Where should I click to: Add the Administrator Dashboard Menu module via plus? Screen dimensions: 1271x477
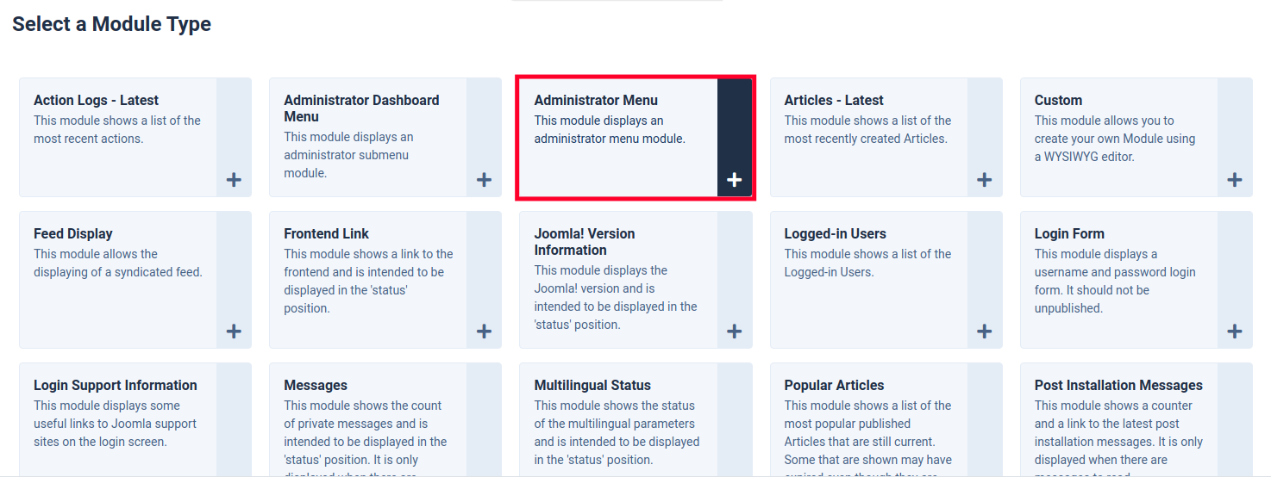coord(484,180)
